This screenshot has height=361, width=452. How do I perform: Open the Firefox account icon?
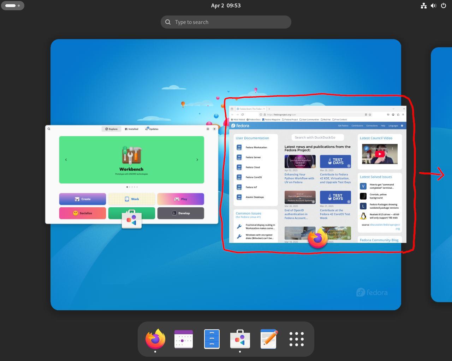(x=393, y=115)
